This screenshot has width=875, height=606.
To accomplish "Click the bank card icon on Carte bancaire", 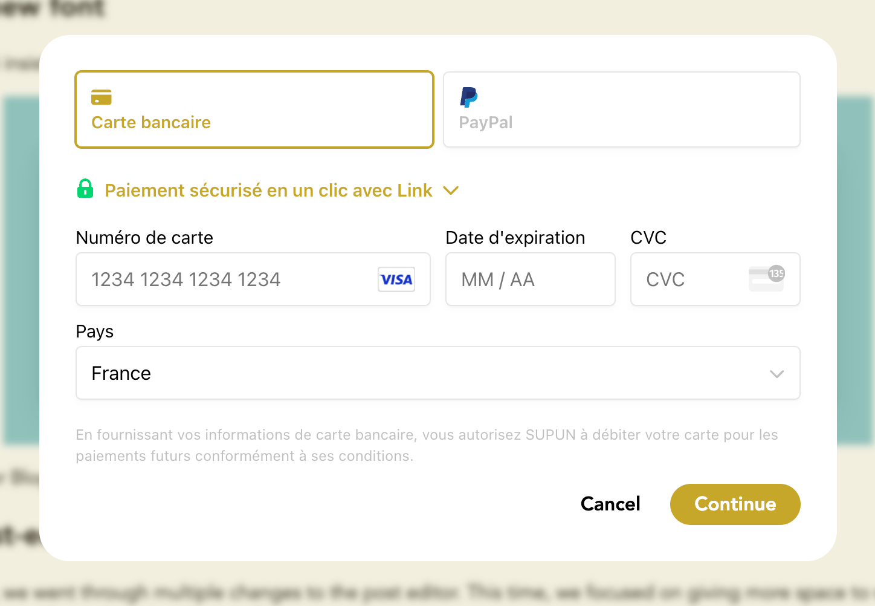I will tap(101, 96).
